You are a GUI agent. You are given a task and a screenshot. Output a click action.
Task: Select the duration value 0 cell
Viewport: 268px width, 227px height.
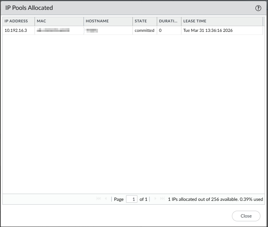(x=169, y=30)
